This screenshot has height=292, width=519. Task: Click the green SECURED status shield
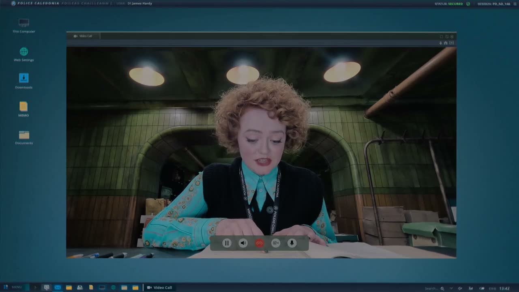click(468, 4)
